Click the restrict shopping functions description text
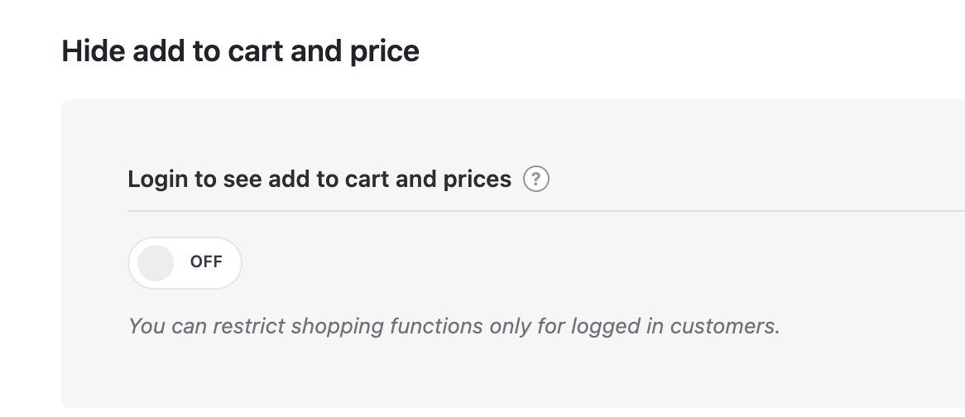The width and height of the screenshot is (965, 417). [454, 326]
